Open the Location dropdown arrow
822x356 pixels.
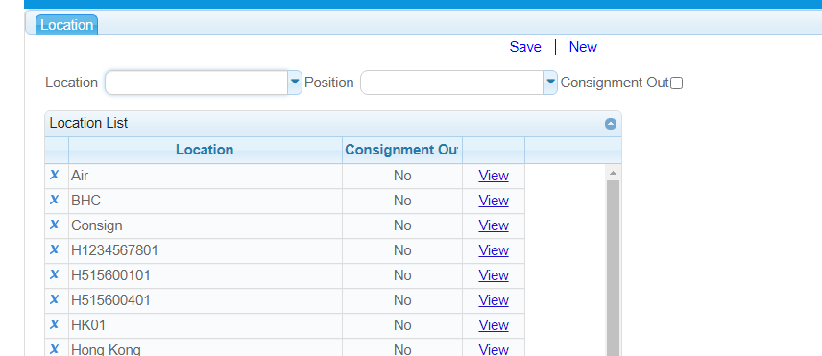click(295, 83)
